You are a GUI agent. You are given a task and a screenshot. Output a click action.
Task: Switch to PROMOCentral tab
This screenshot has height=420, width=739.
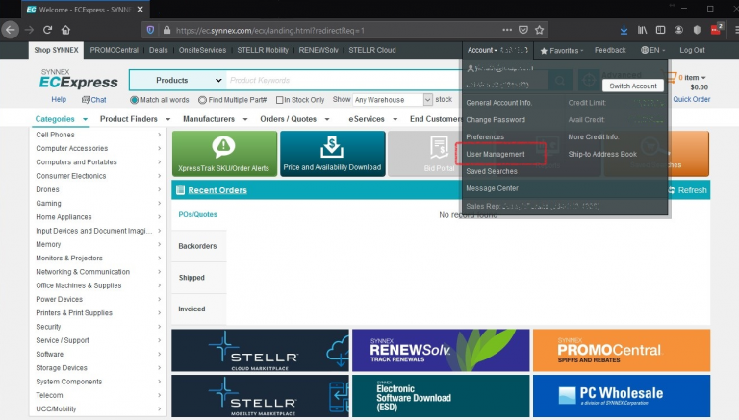click(115, 50)
